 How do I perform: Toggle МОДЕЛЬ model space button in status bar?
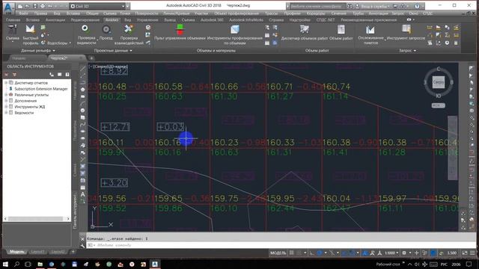point(278,253)
